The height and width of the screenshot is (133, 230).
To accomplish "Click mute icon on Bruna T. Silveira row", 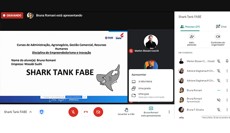I will coord(219,110).
